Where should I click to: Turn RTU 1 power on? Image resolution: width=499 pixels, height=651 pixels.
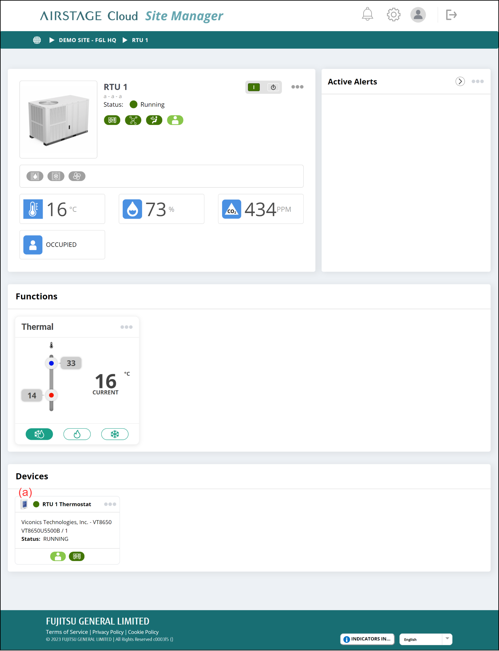[254, 87]
